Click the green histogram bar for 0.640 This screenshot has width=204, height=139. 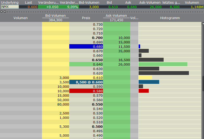[163, 64]
